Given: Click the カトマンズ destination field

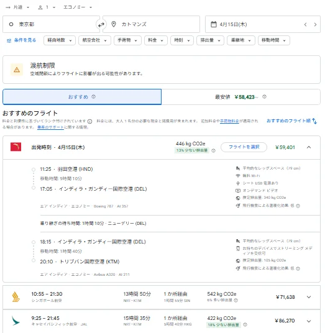Looking at the screenshot, I should (151, 24).
